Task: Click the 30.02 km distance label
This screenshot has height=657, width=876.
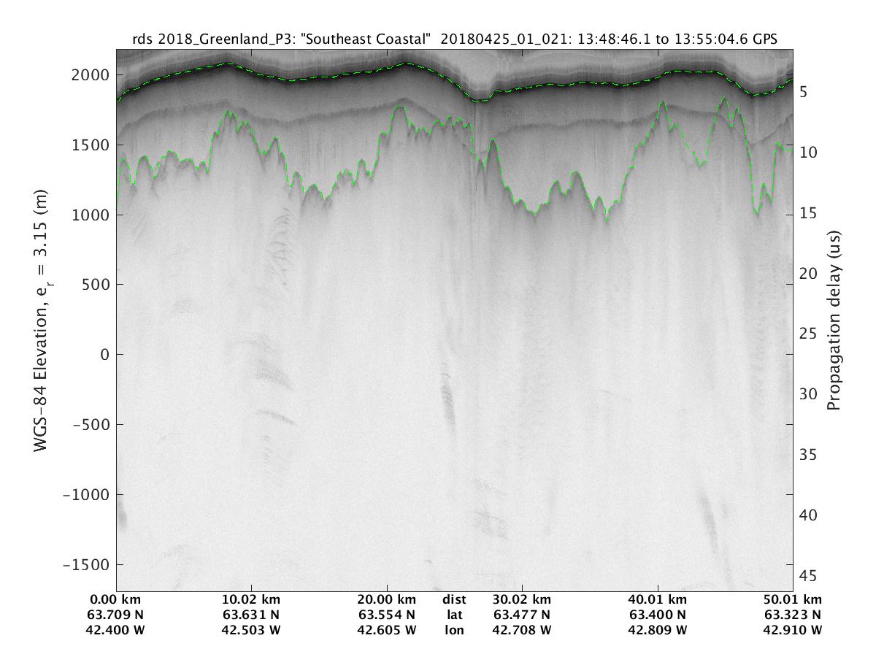Action: click(x=521, y=599)
